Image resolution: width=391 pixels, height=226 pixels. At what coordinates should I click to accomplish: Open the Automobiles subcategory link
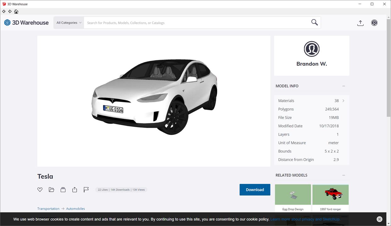tap(75, 209)
